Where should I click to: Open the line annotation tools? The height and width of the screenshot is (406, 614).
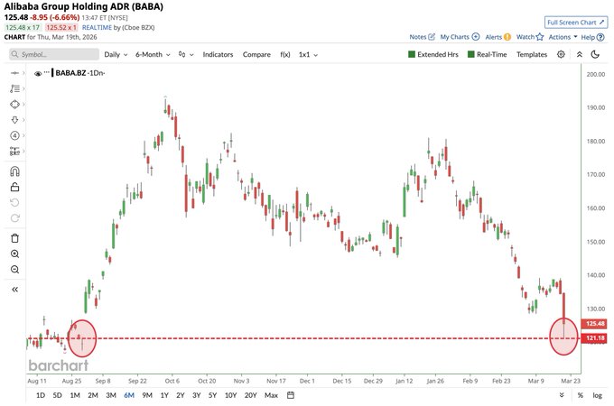14,88
